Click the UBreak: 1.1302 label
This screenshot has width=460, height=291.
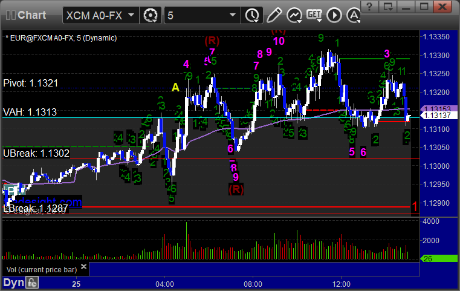coord(36,153)
